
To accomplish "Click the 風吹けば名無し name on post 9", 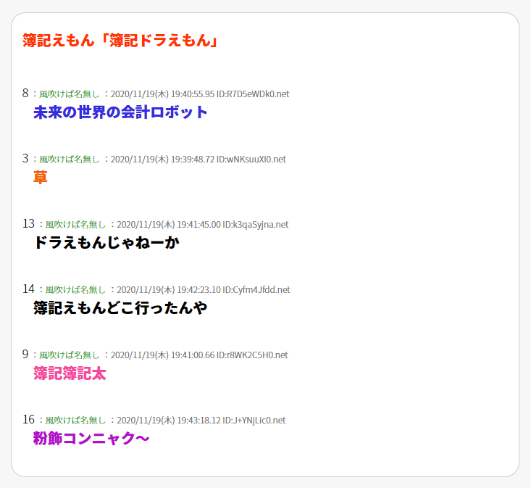I will tap(70, 355).
